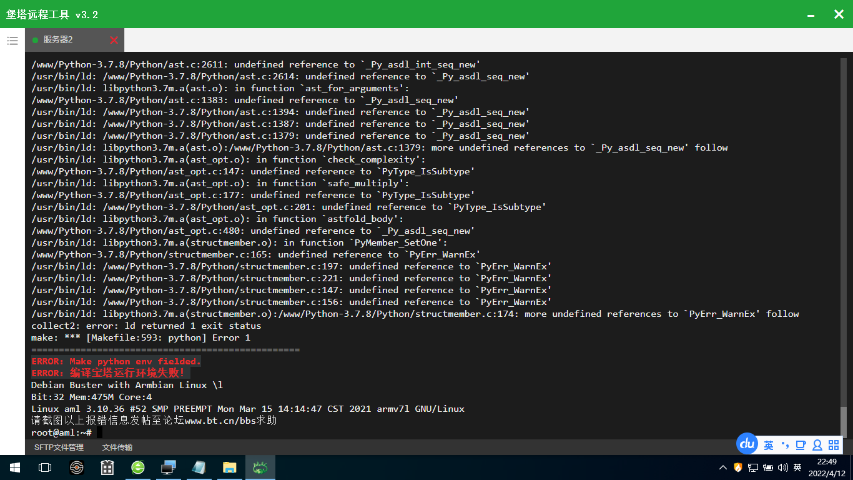
Task: Open the green browser in taskbar
Action: (138, 467)
